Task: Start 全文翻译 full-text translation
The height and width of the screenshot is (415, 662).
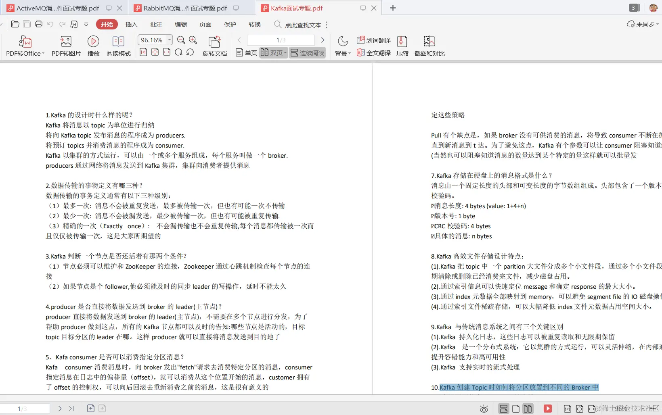Action: click(373, 52)
